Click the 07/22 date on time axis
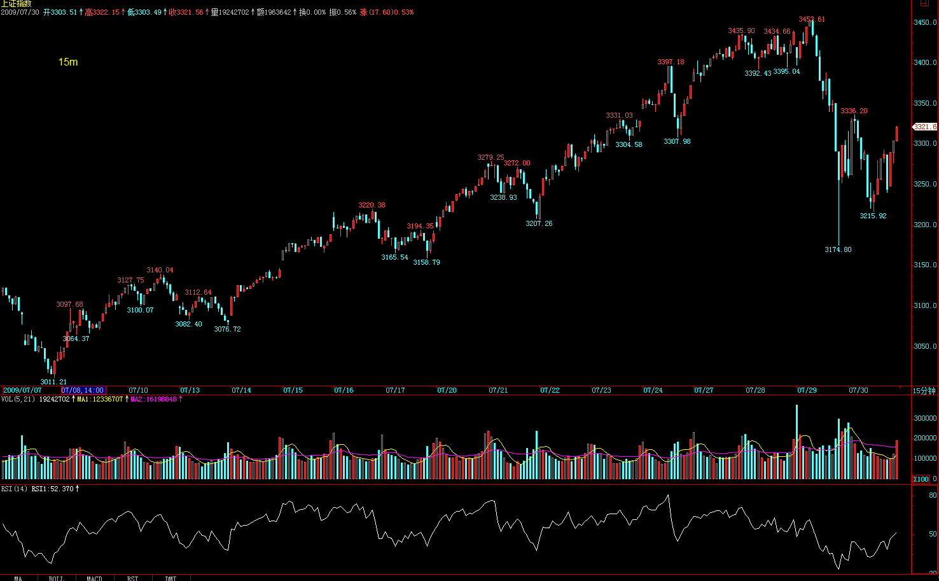This screenshot has width=939, height=581. pos(550,391)
